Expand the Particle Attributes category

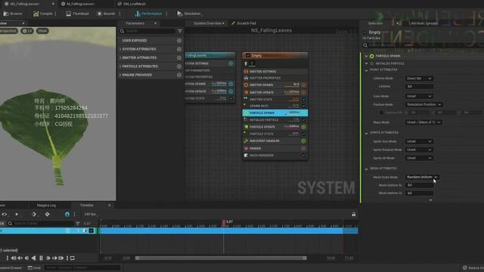click(x=120, y=66)
